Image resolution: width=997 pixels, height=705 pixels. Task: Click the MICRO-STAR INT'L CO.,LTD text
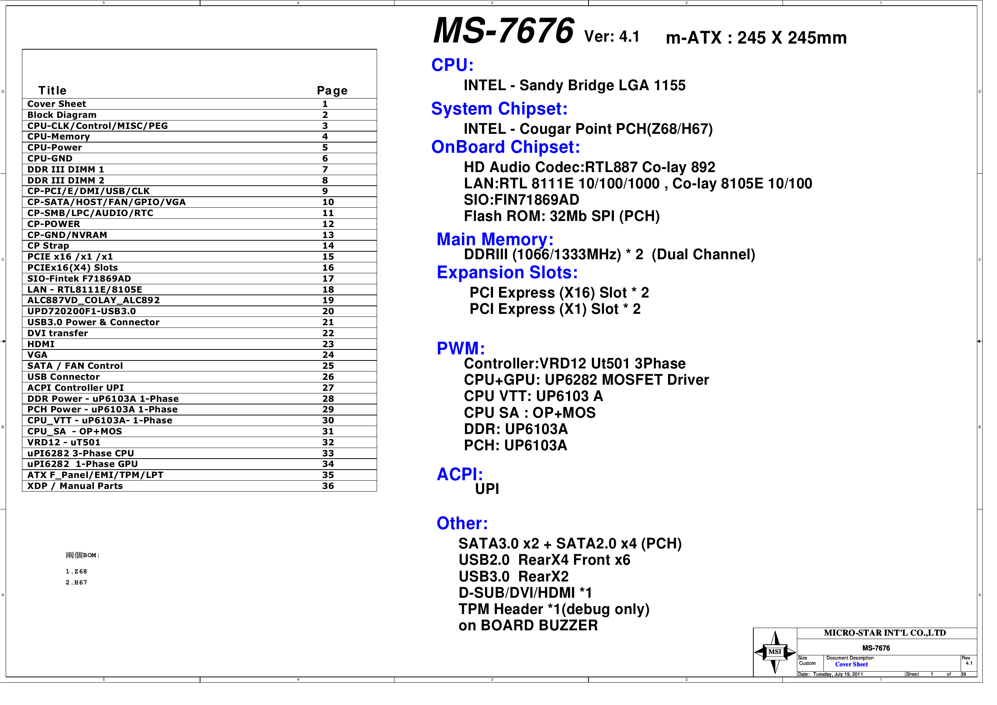pyautogui.click(x=884, y=633)
